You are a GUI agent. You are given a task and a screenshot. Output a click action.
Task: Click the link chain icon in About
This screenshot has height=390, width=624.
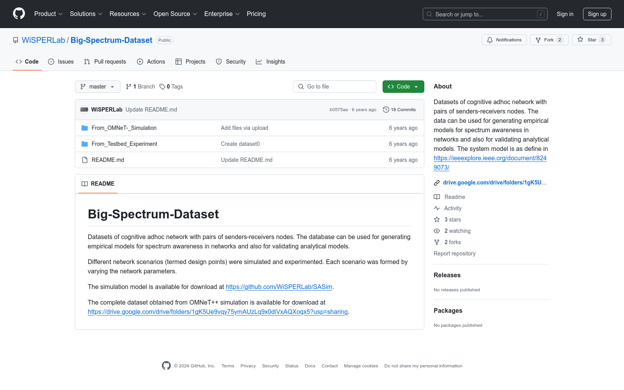[437, 183]
